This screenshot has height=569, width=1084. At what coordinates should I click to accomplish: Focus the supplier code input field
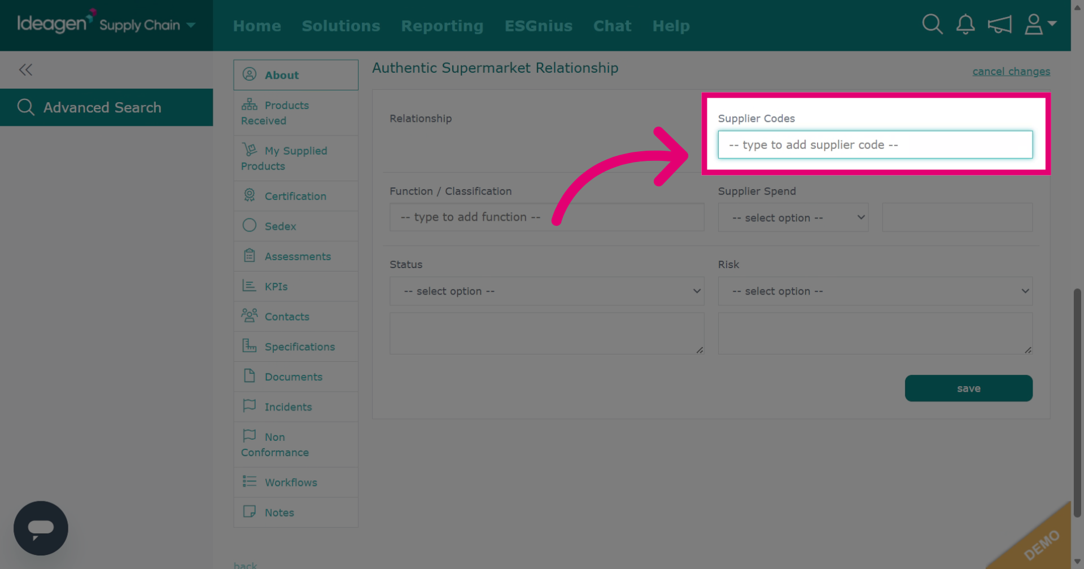[875, 145]
